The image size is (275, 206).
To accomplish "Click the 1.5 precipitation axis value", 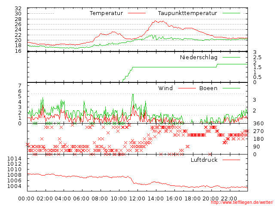I will [x=257, y=67].
